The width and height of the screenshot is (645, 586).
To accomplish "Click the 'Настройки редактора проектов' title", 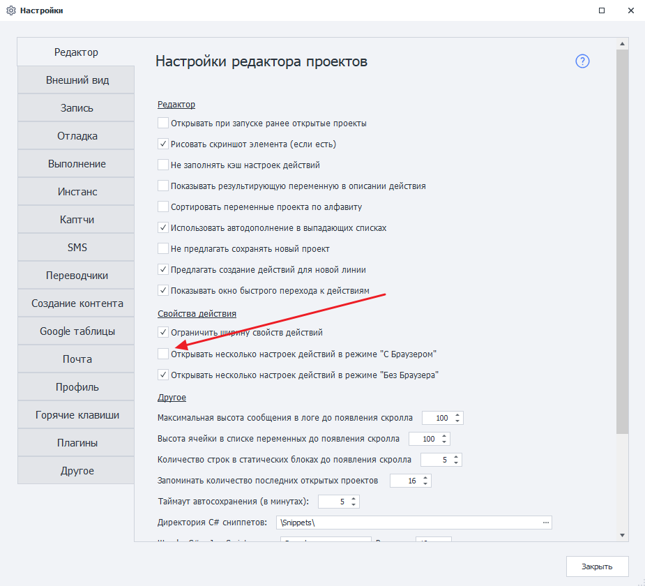I will tap(261, 61).
